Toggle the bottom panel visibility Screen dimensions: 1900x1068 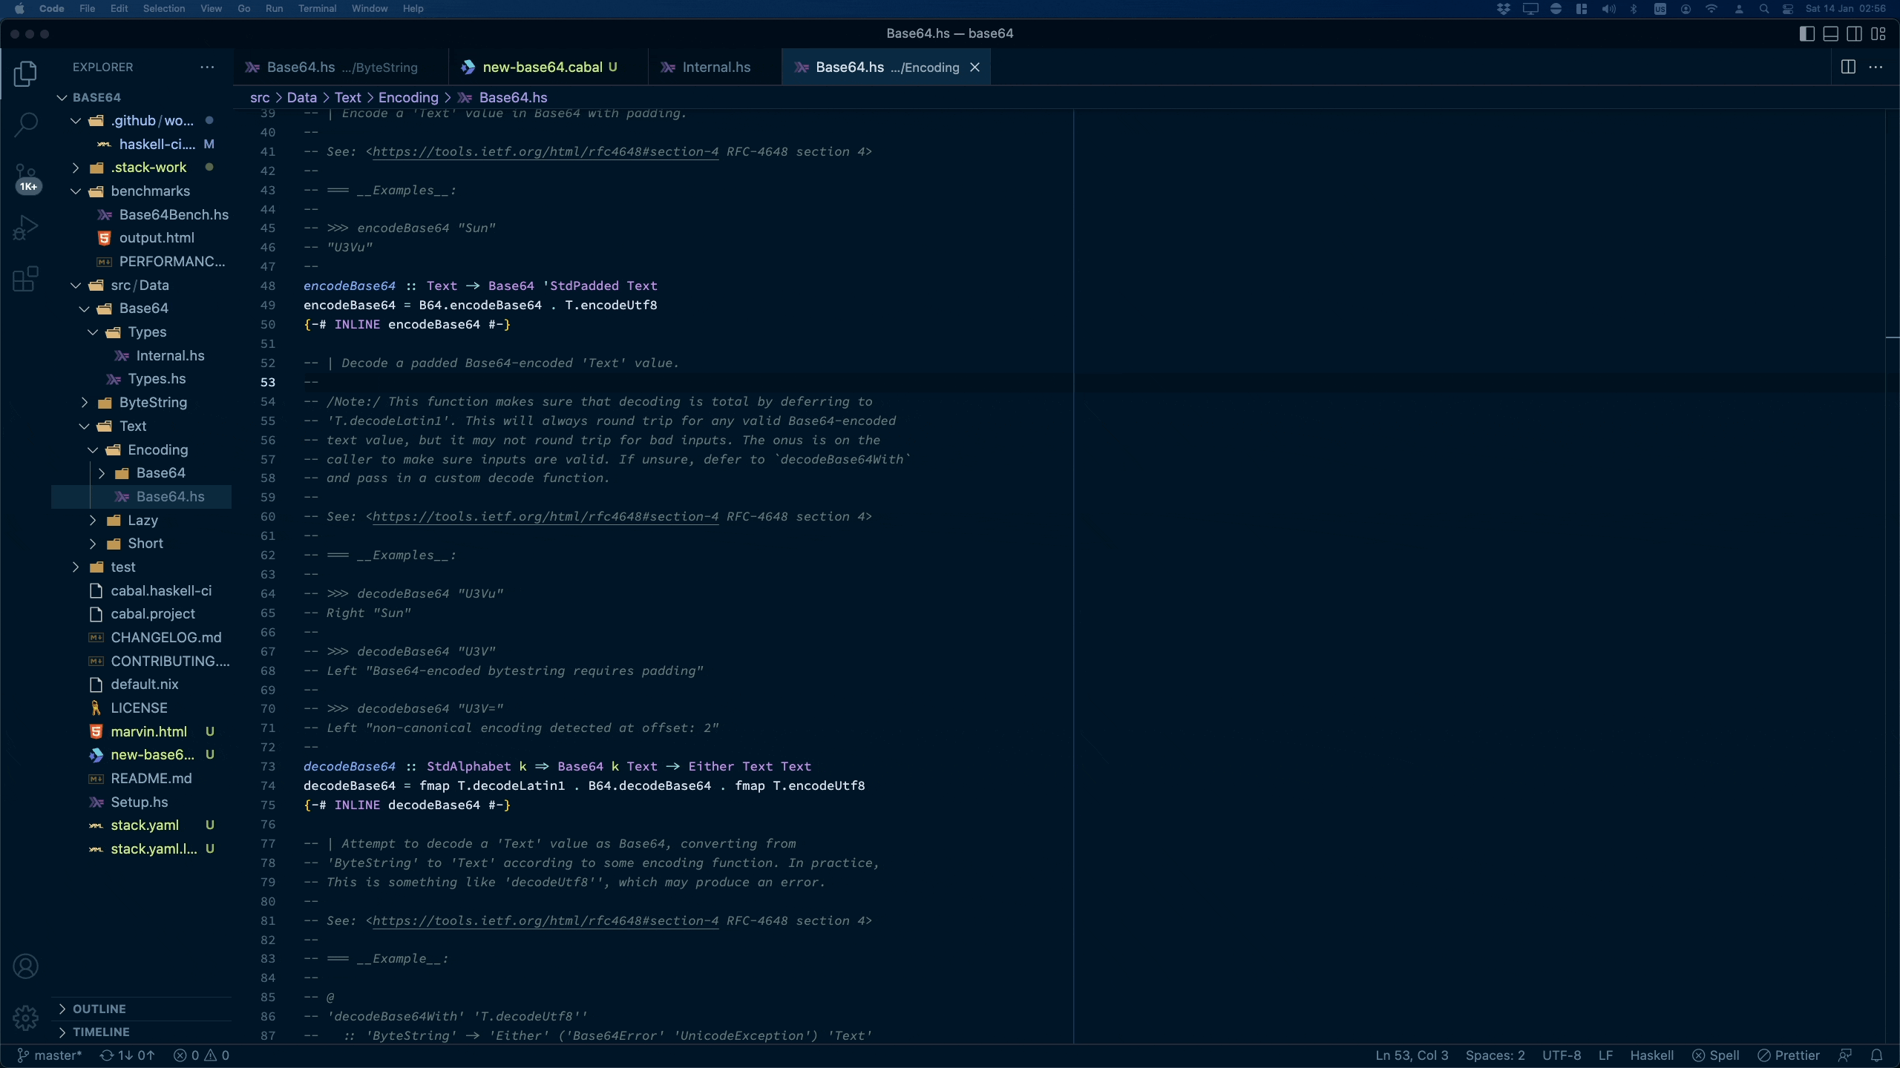[x=1830, y=33]
